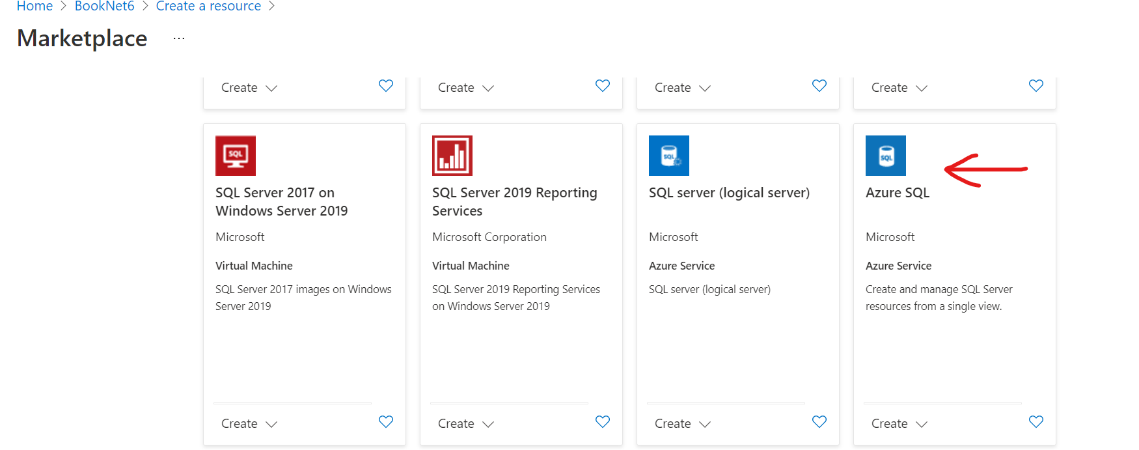Viewport: 1139px width, 450px height.
Task: Click the Azure SQL blue database icon
Action: point(886,156)
